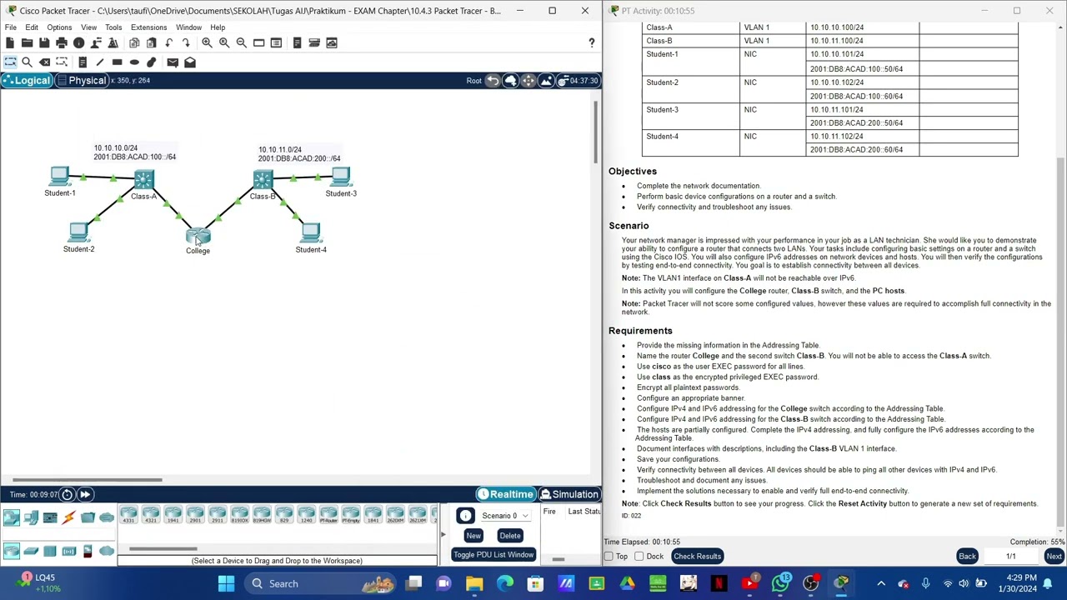Click the Next button in PT Activity
1067x600 pixels.
[1054, 557]
